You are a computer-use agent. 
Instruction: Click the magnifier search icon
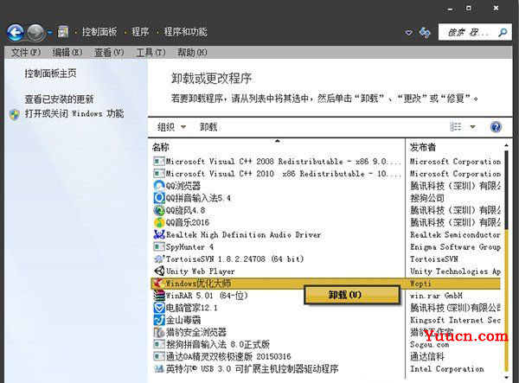(x=503, y=32)
